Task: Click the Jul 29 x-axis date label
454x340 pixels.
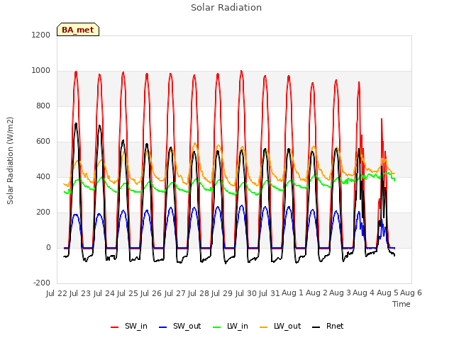Action: (x=222, y=293)
